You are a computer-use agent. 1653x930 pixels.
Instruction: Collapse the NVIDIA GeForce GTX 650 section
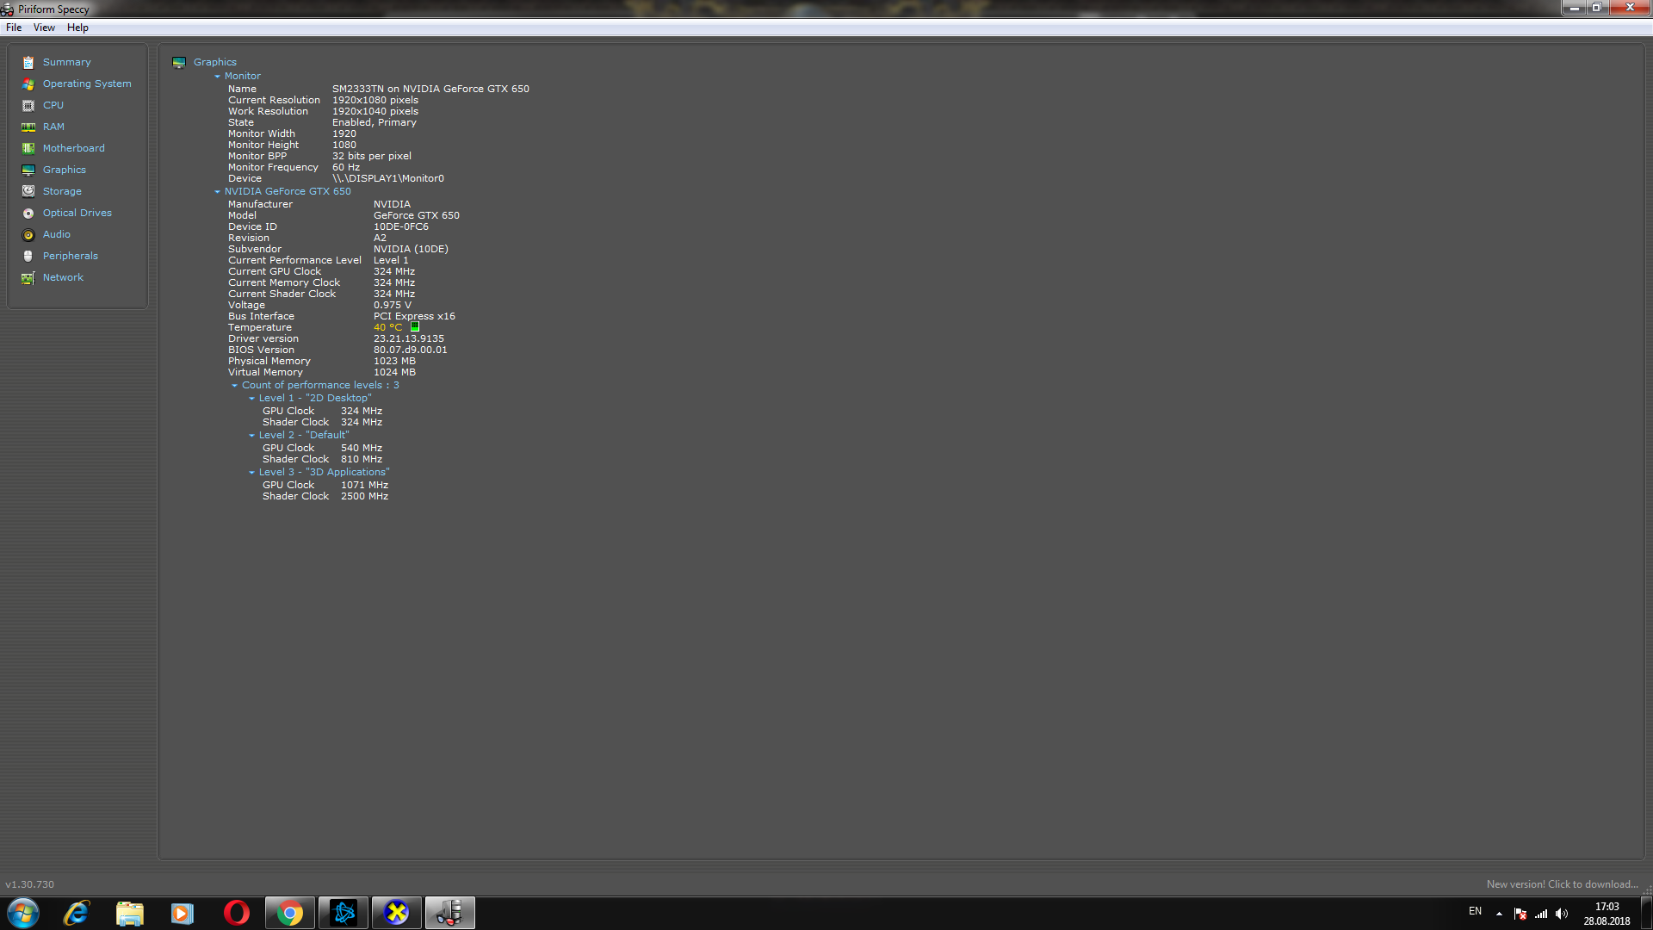(x=218, y=192)
